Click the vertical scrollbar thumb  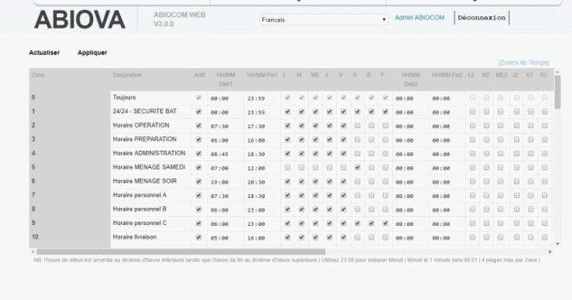tap(557, 92)
